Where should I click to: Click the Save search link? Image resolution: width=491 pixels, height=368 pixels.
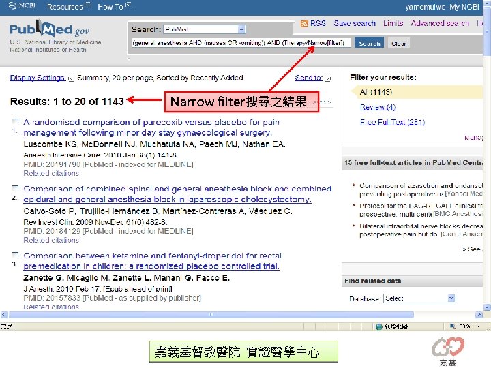355,23
